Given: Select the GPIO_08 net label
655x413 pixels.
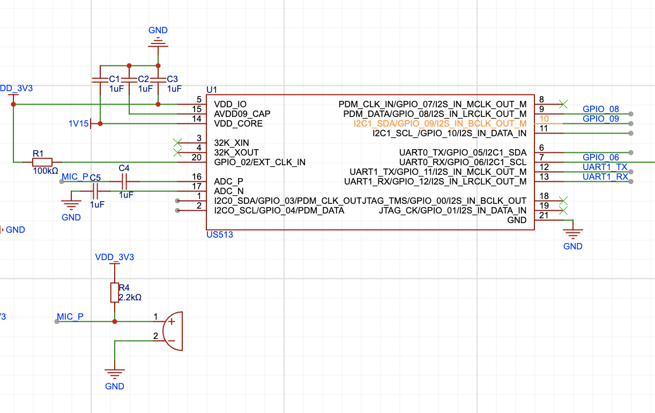Looking at the screenshot, I should (x=600, y=109).
